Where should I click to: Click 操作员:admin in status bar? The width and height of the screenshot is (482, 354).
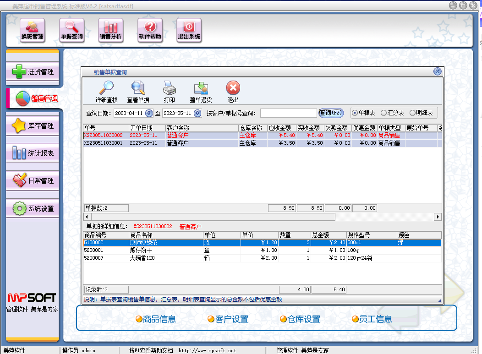(79, 350)
